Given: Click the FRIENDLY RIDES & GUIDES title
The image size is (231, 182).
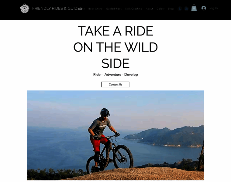Looking at the screenshot, I should pyautogui.click(x=57, y=8).
